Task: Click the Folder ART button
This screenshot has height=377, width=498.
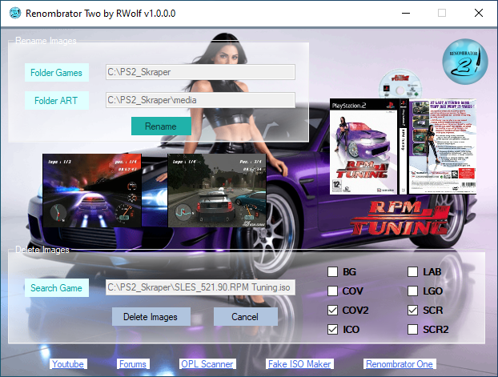Action: coord(57,101)
